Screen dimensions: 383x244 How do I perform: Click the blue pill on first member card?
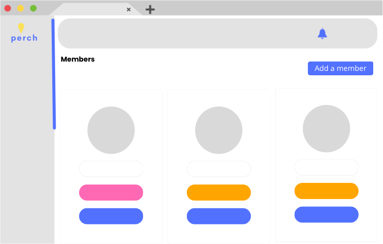click(x=111, y=216)
